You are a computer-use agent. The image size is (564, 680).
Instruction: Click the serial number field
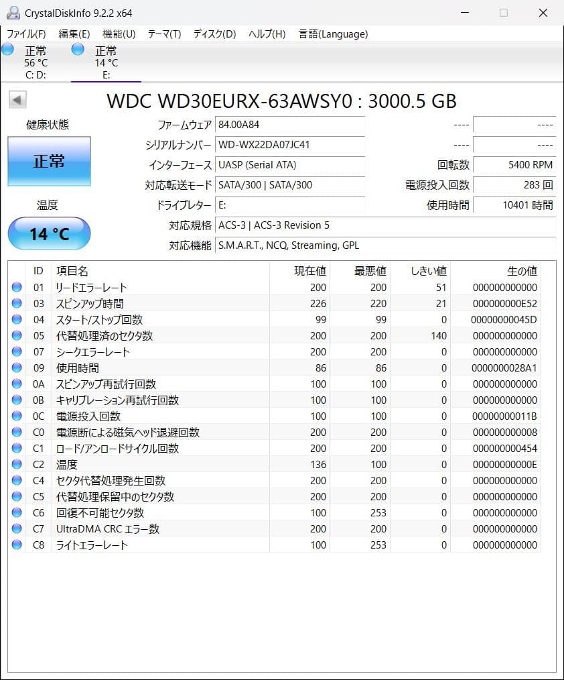point(289,145)
